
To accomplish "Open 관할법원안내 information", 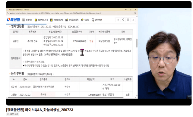I will (x=57, y=20).
